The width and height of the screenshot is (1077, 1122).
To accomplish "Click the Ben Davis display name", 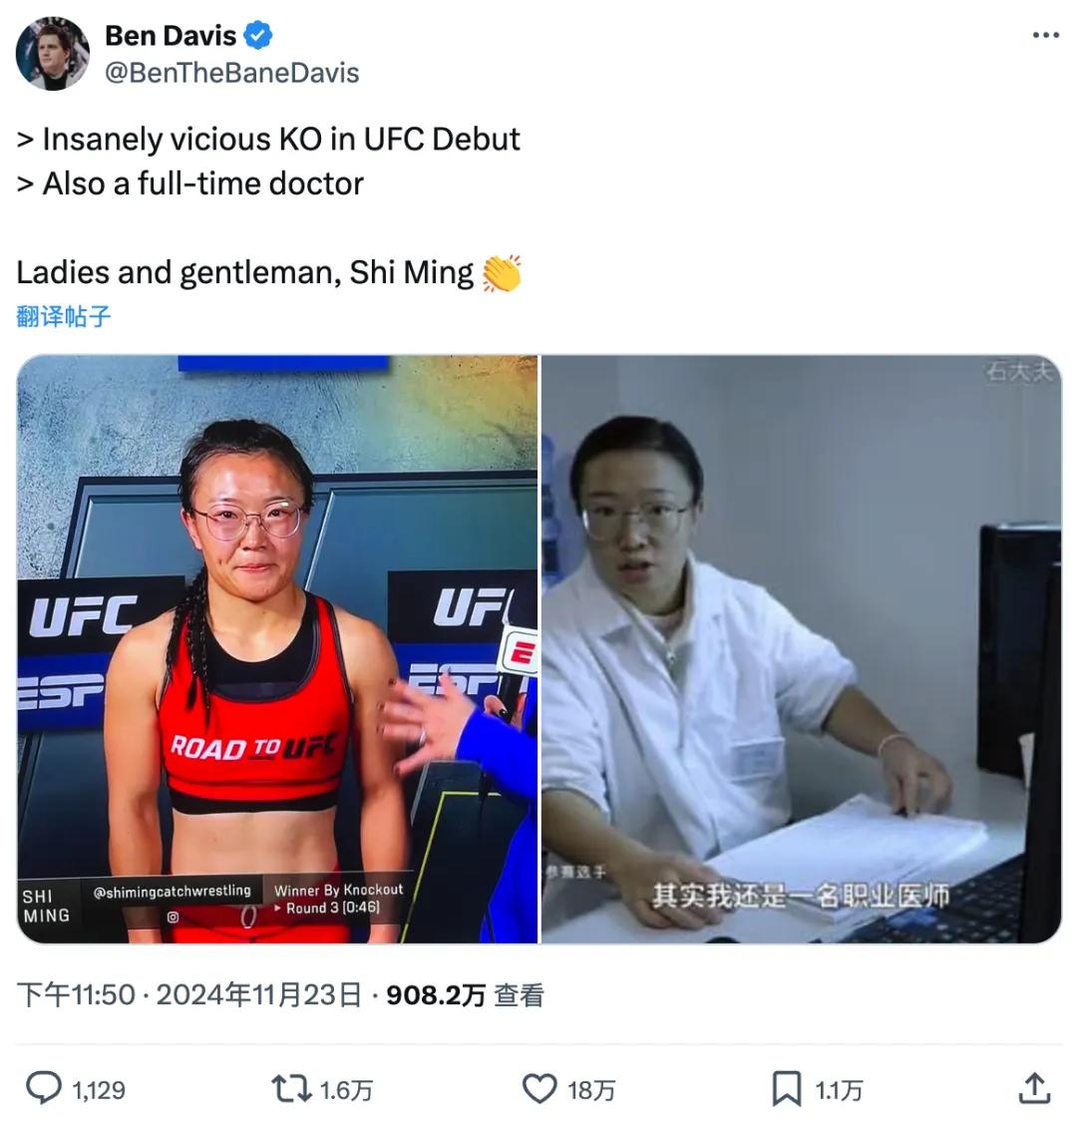I will [171, 35].
